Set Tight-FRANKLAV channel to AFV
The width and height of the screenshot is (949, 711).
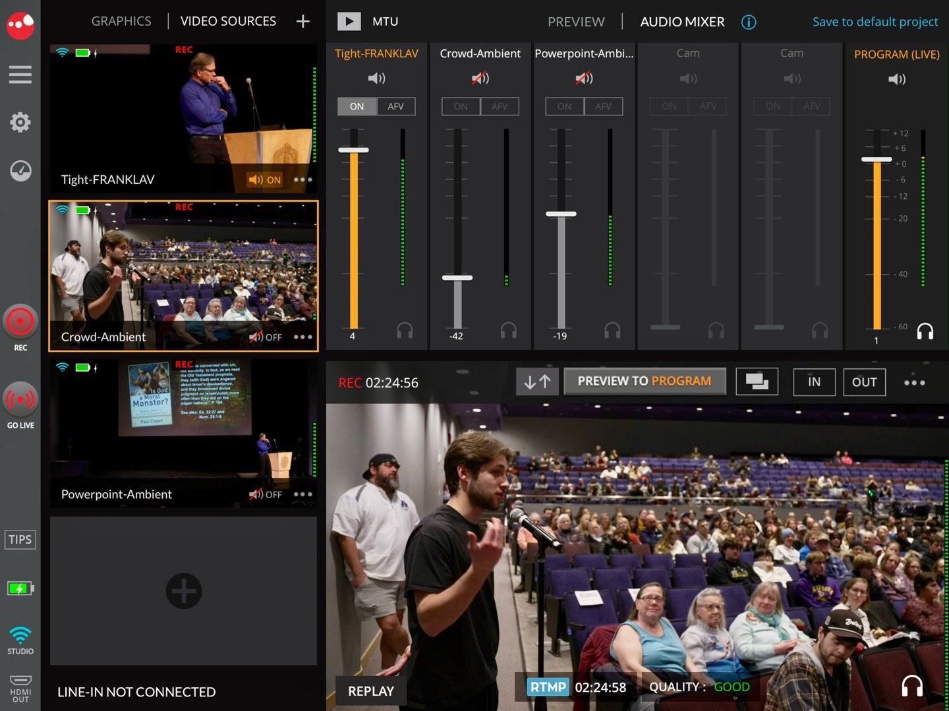point(396,106)
